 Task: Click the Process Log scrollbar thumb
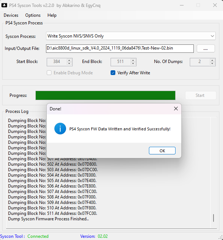214,218
